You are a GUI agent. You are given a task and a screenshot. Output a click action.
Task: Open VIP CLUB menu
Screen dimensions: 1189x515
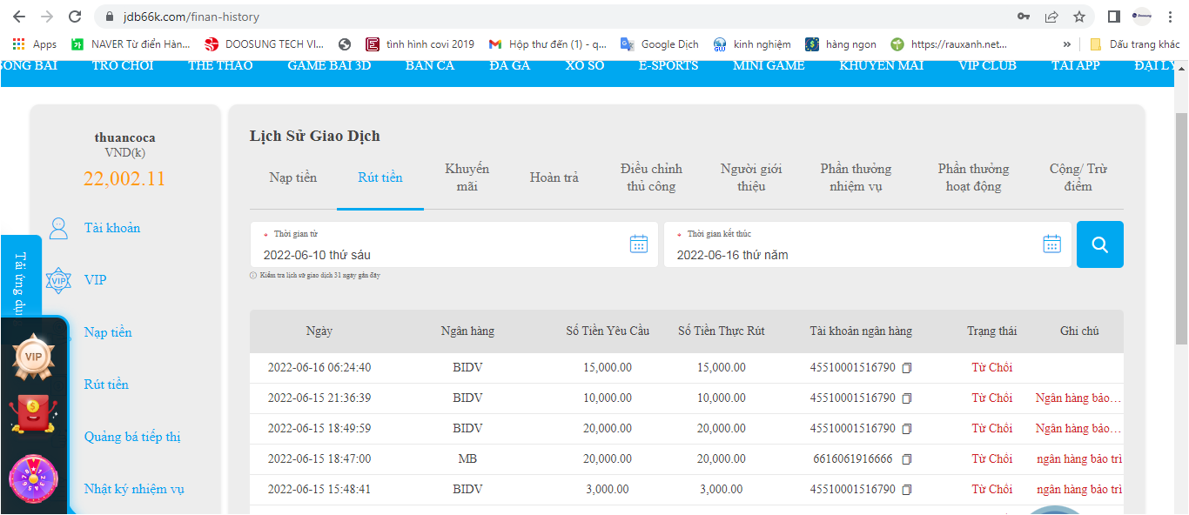987,65
